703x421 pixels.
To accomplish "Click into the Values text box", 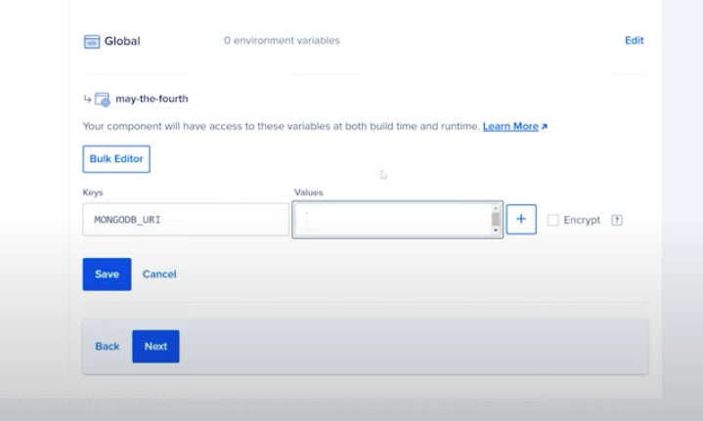I will tap(391, 220).
